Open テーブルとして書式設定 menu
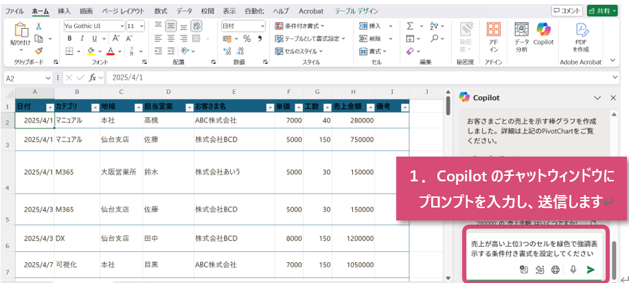This screenshot has height=283, width=629. 310,39
